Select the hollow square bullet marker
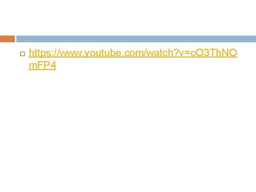Screen dimensions: 256x192 point(22,54)
